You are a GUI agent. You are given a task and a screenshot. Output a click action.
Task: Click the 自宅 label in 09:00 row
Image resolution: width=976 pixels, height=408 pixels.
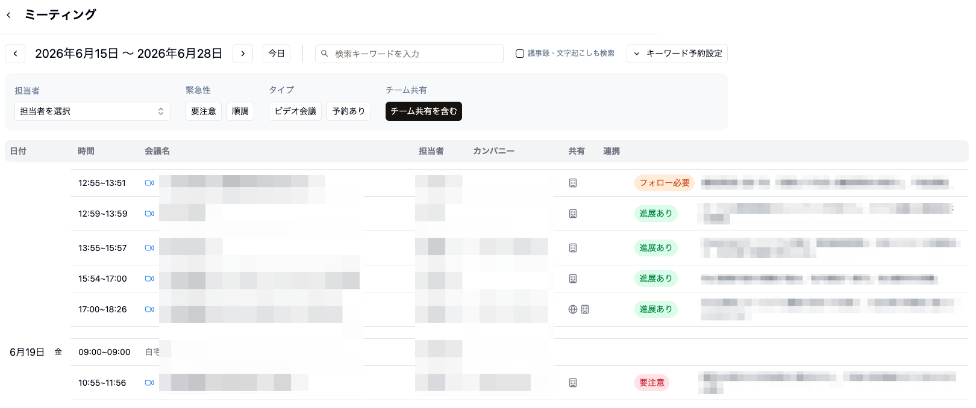(152, 352)
